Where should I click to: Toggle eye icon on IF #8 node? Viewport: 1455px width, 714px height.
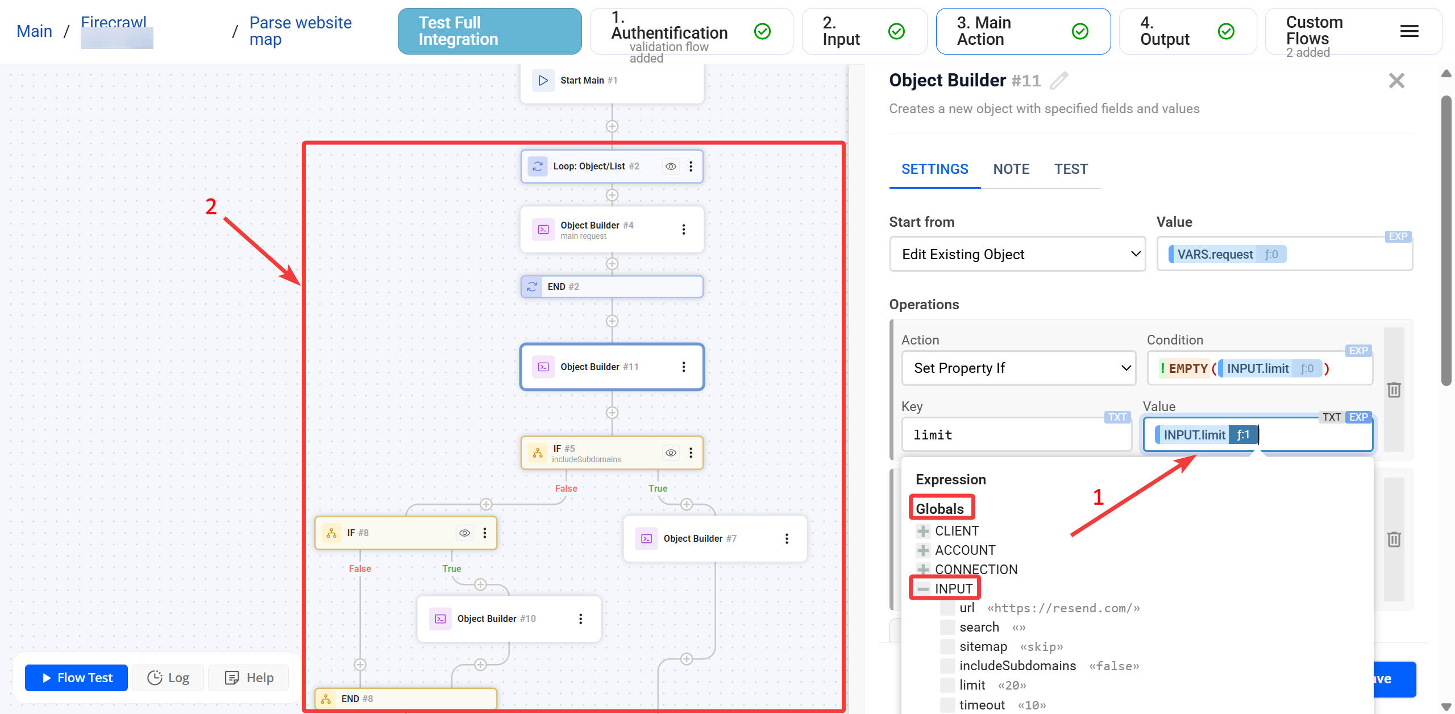(x=464, y=533)
